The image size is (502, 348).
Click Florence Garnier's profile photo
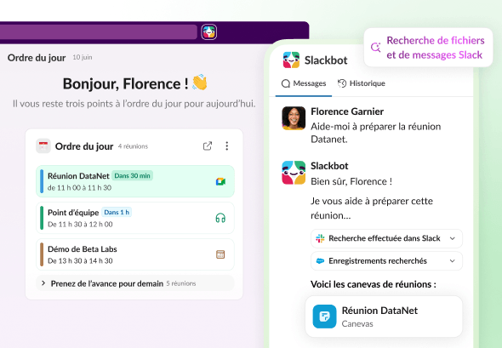pyautogui.click(x=294, y=118)
